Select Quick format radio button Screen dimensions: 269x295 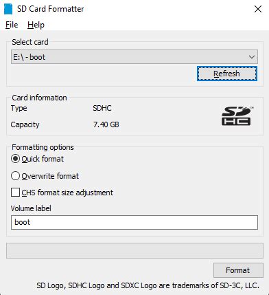[x=15, y=159]
